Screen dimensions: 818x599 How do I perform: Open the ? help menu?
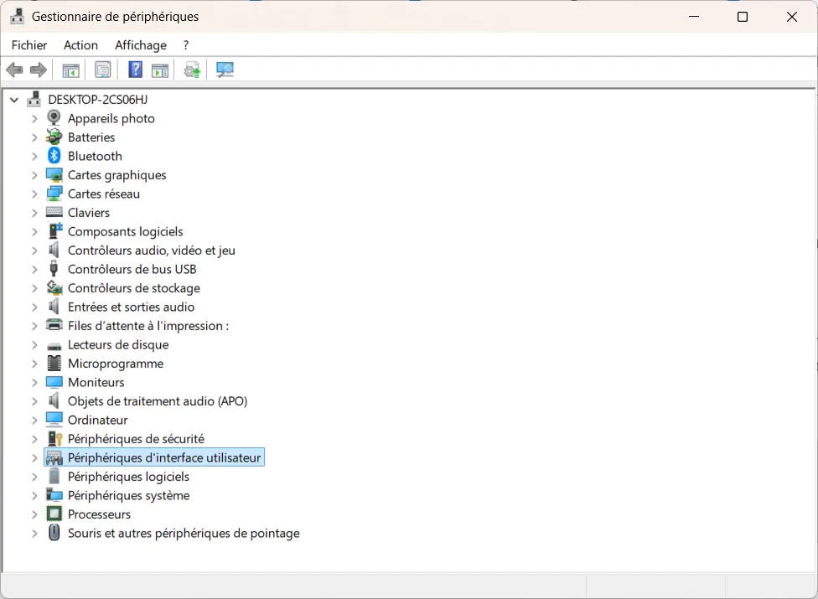click(186, 45)
